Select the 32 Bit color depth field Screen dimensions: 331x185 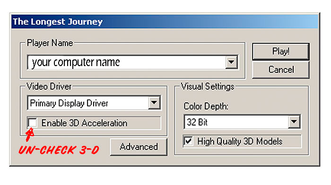tap(236, 122)
